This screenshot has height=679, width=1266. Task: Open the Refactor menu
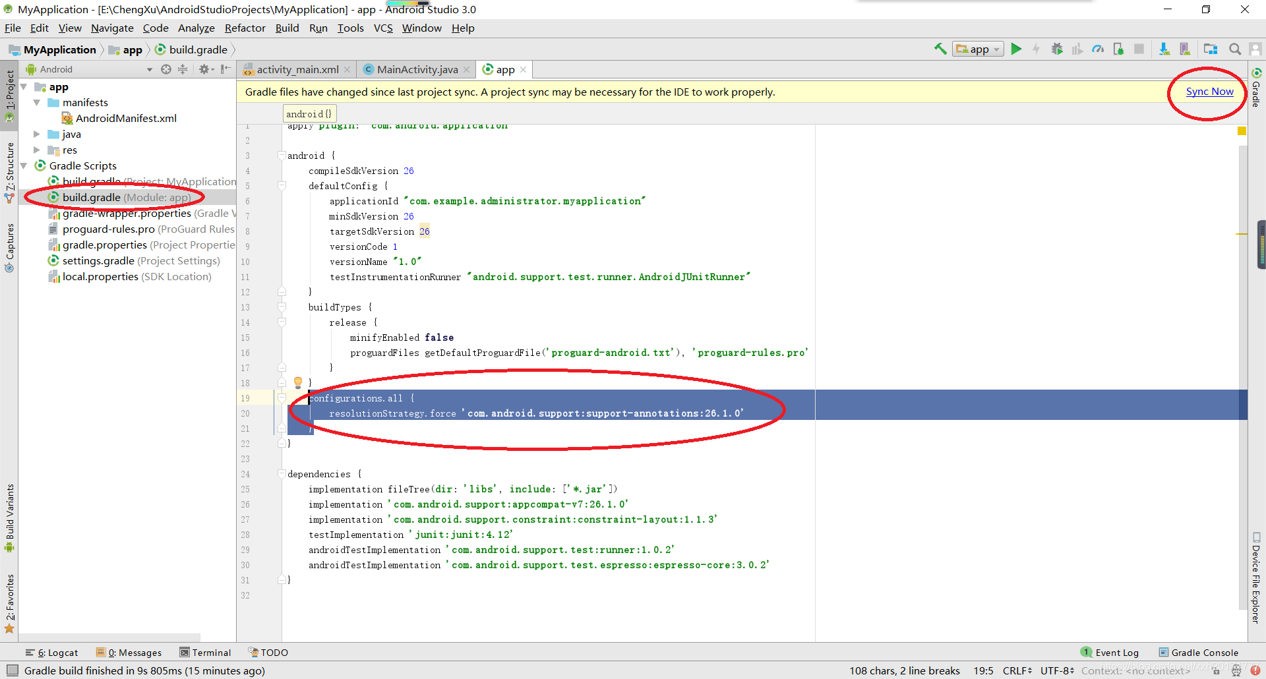(x=245, y=28)
